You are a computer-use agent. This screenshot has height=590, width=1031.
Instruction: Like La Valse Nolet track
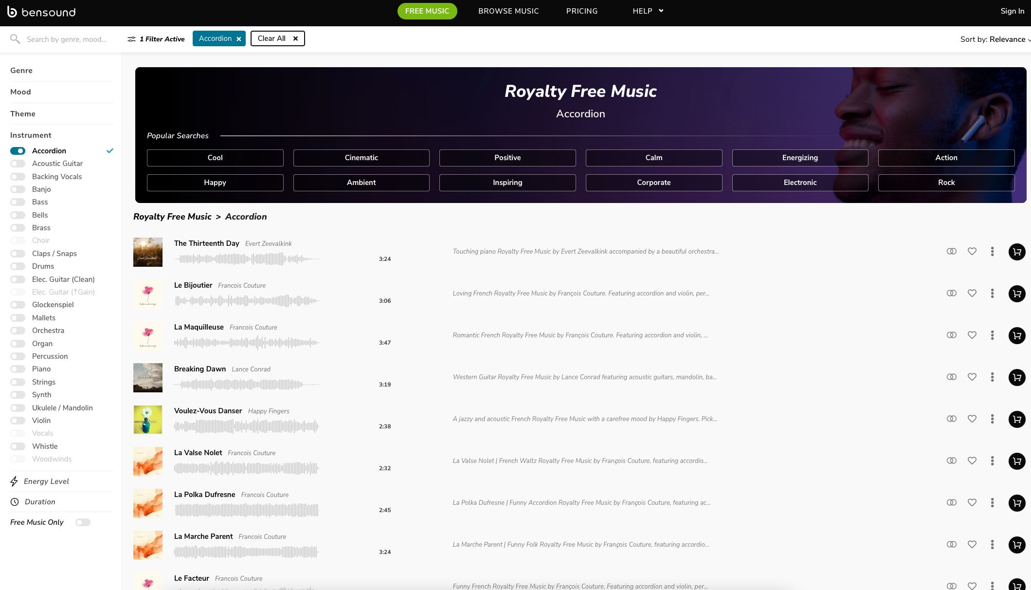click(x=972, y=461)
